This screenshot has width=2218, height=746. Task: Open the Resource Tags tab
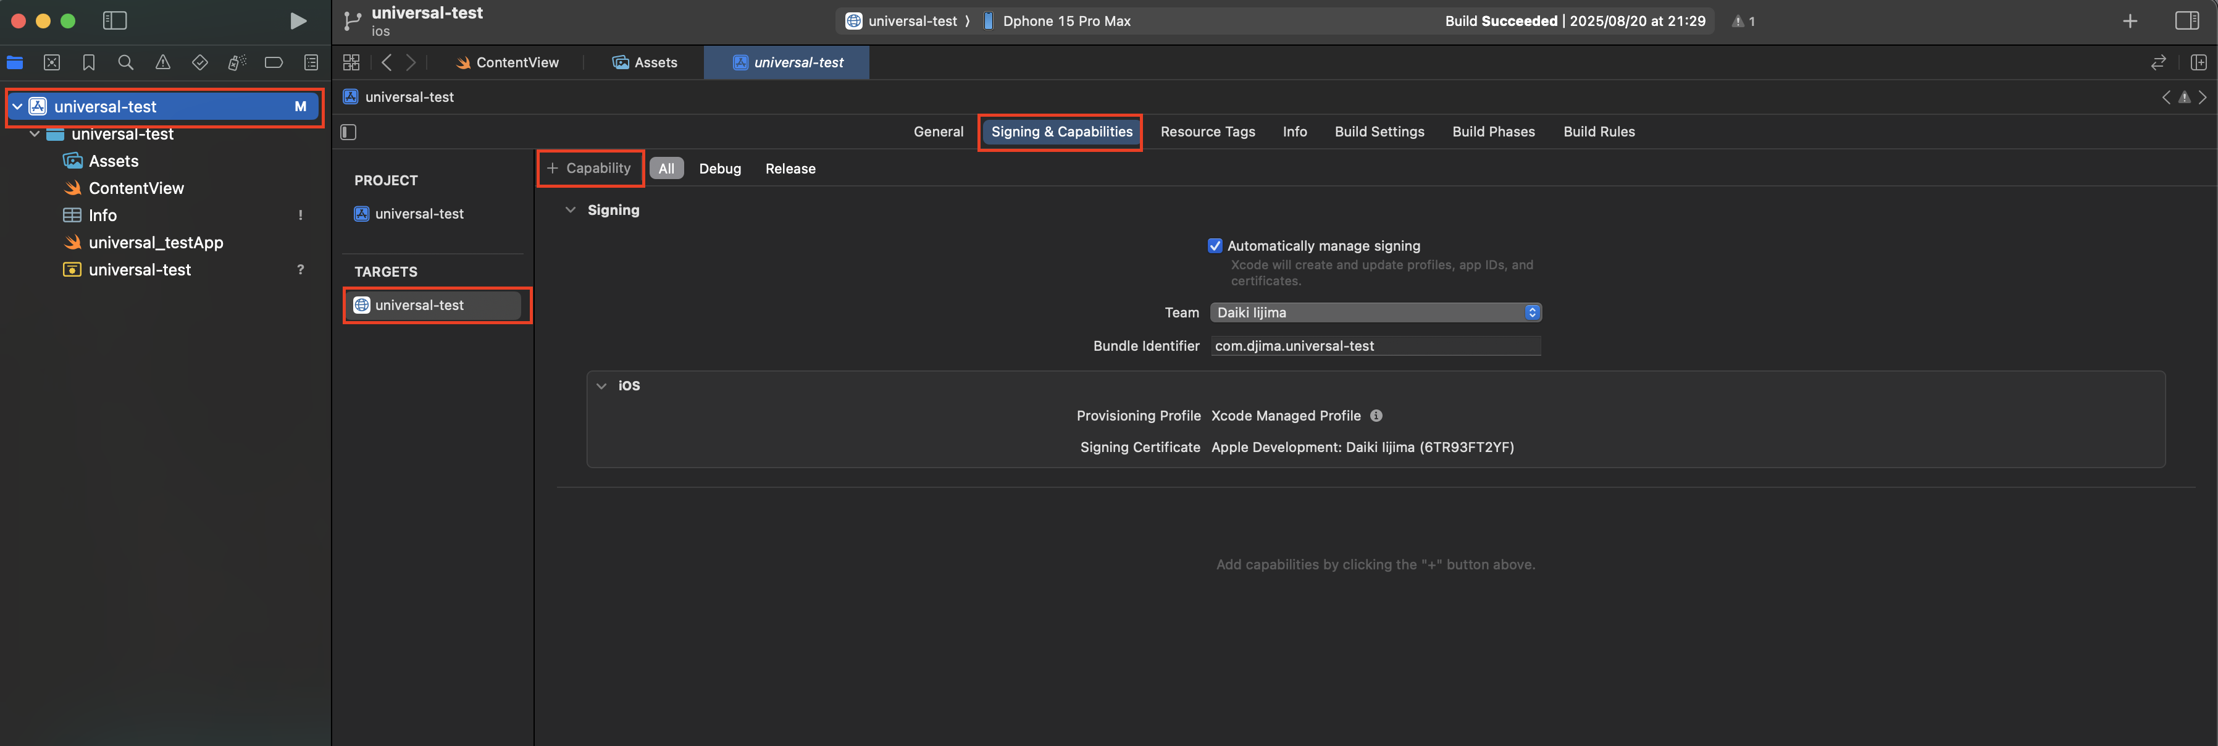[x=1207, y=132]
